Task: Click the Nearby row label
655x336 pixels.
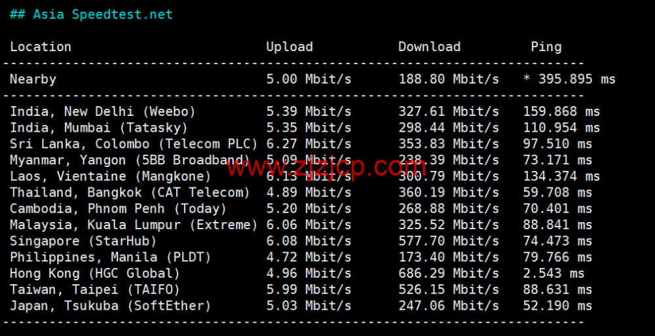Action: [x=33, y=79]
